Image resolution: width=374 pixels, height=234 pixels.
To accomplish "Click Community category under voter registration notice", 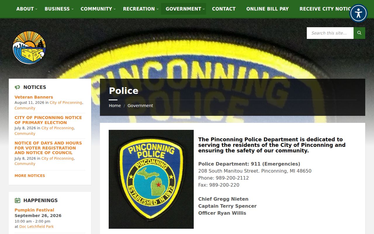I will (25, 164).
